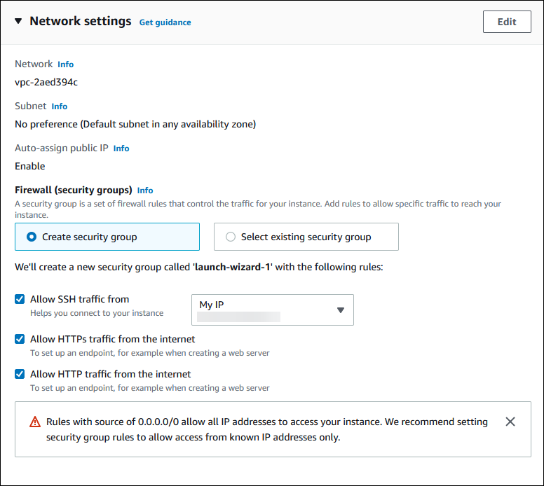Viewport: 544px width, 486px height.
Task: Uncheck Allow SSH traffic from checkbox
Action: (20, 299)
